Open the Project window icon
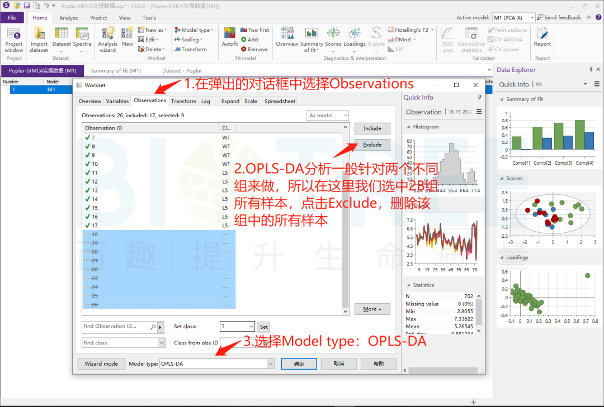The width and height of the screenshot is (604, 407). tap(14, 39)
